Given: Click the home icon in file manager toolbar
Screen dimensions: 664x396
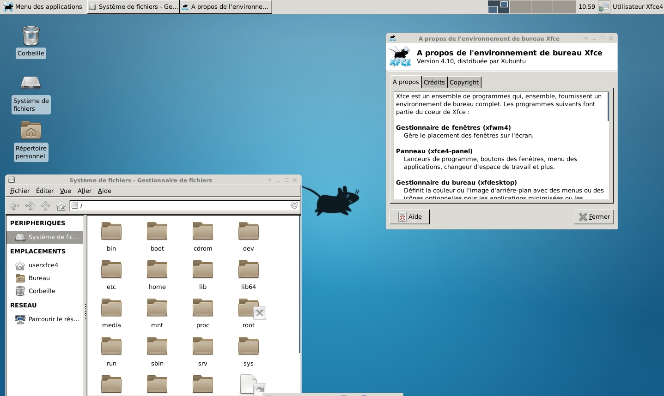Looking at the screenshot, I should coord(61,206).
